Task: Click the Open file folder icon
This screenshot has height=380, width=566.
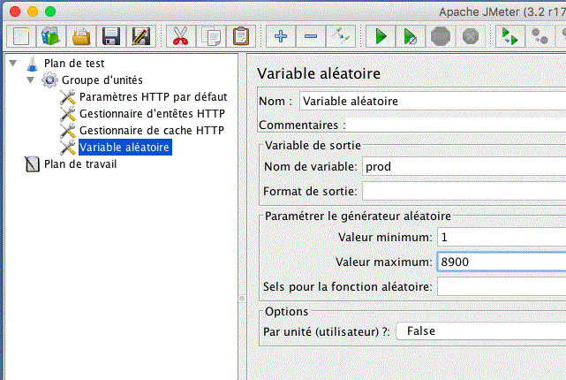Action: (81, 36)
